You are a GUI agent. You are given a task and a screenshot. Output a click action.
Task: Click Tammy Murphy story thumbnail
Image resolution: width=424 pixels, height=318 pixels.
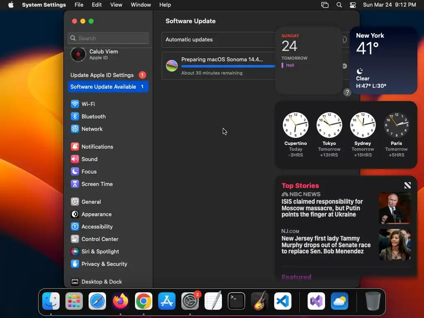tap(395, 245)
